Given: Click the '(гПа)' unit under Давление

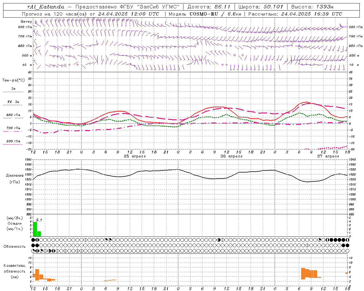Looking at the screenshot, I should (15, 182).
